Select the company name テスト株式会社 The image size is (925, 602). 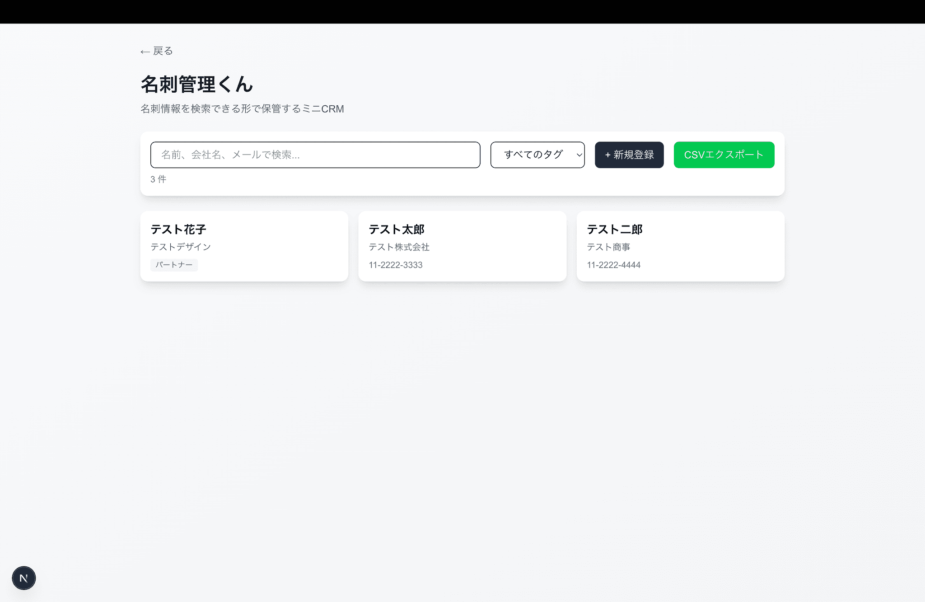399,247
